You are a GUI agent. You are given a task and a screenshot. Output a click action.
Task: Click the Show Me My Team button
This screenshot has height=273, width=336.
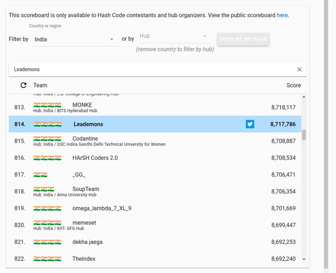(243, 39)
